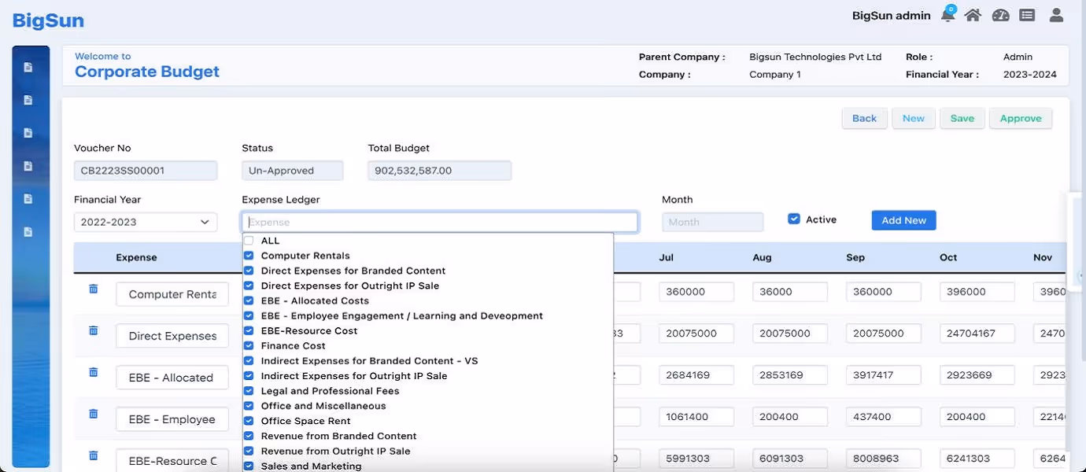Viewport: 1086px width, 472px height.
Task: Click the Total Budget field 902,532,587.00
Action: pyautogui.click(x=439, y=171)
